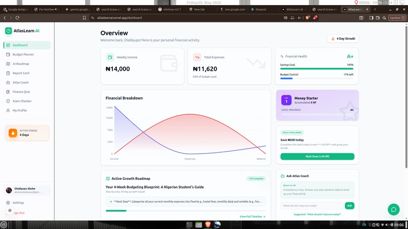Click the Total Expenses trend-down icon

pyautogui.click(x=197, y=57)
